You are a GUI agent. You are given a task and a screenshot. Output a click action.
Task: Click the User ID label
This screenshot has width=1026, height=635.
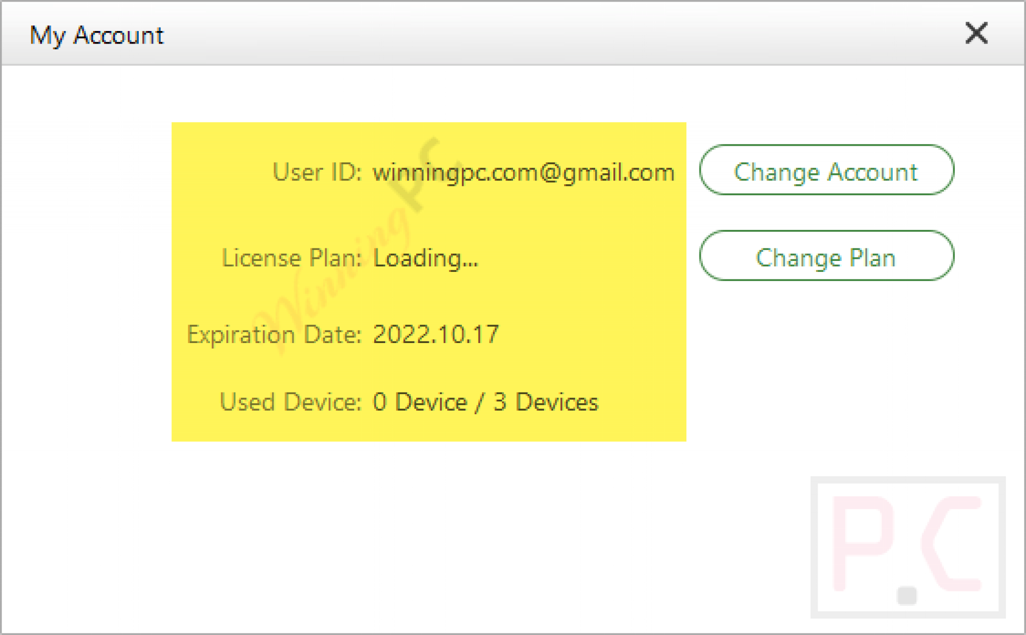tap(317, 172)
